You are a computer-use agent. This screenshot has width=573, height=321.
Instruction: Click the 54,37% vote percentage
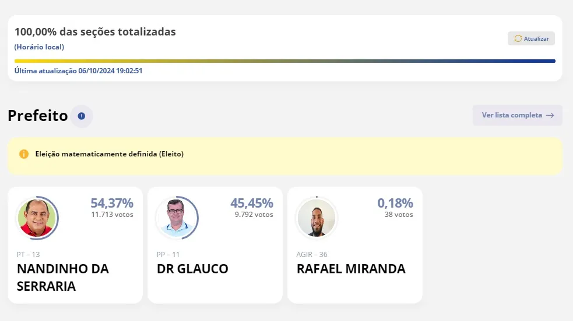coord(112,203)
